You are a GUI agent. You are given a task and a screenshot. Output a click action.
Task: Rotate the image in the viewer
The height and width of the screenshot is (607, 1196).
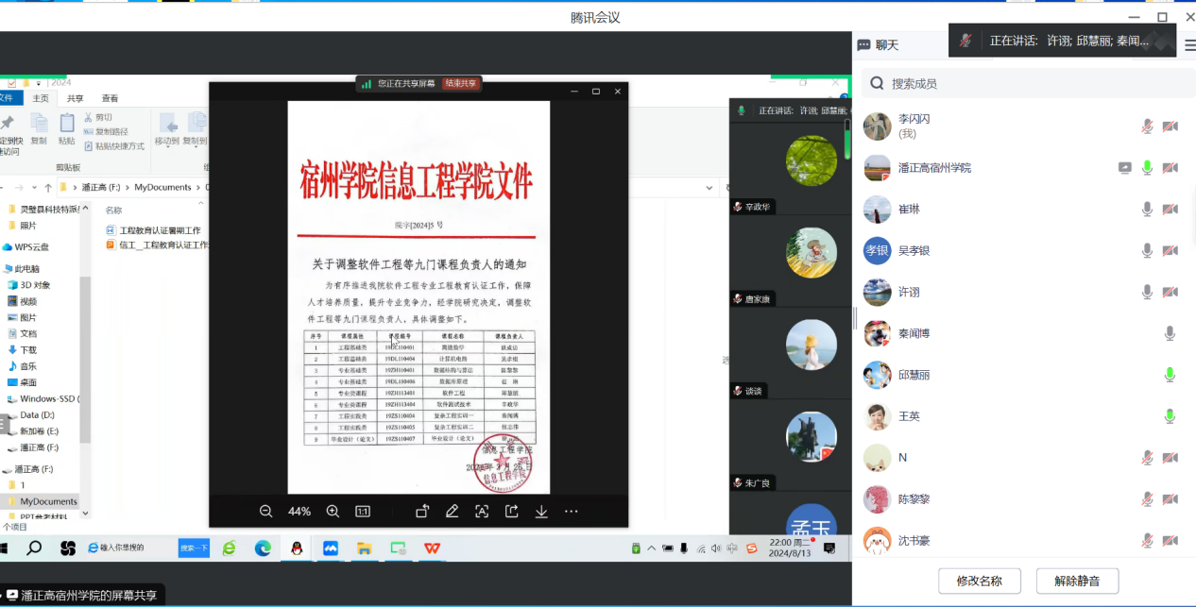(422, 511)
